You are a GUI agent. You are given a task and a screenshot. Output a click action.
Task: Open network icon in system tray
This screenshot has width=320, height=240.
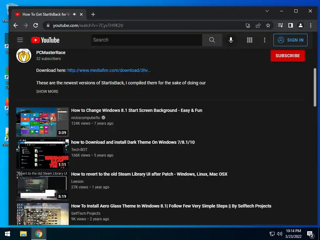[272, 234]
